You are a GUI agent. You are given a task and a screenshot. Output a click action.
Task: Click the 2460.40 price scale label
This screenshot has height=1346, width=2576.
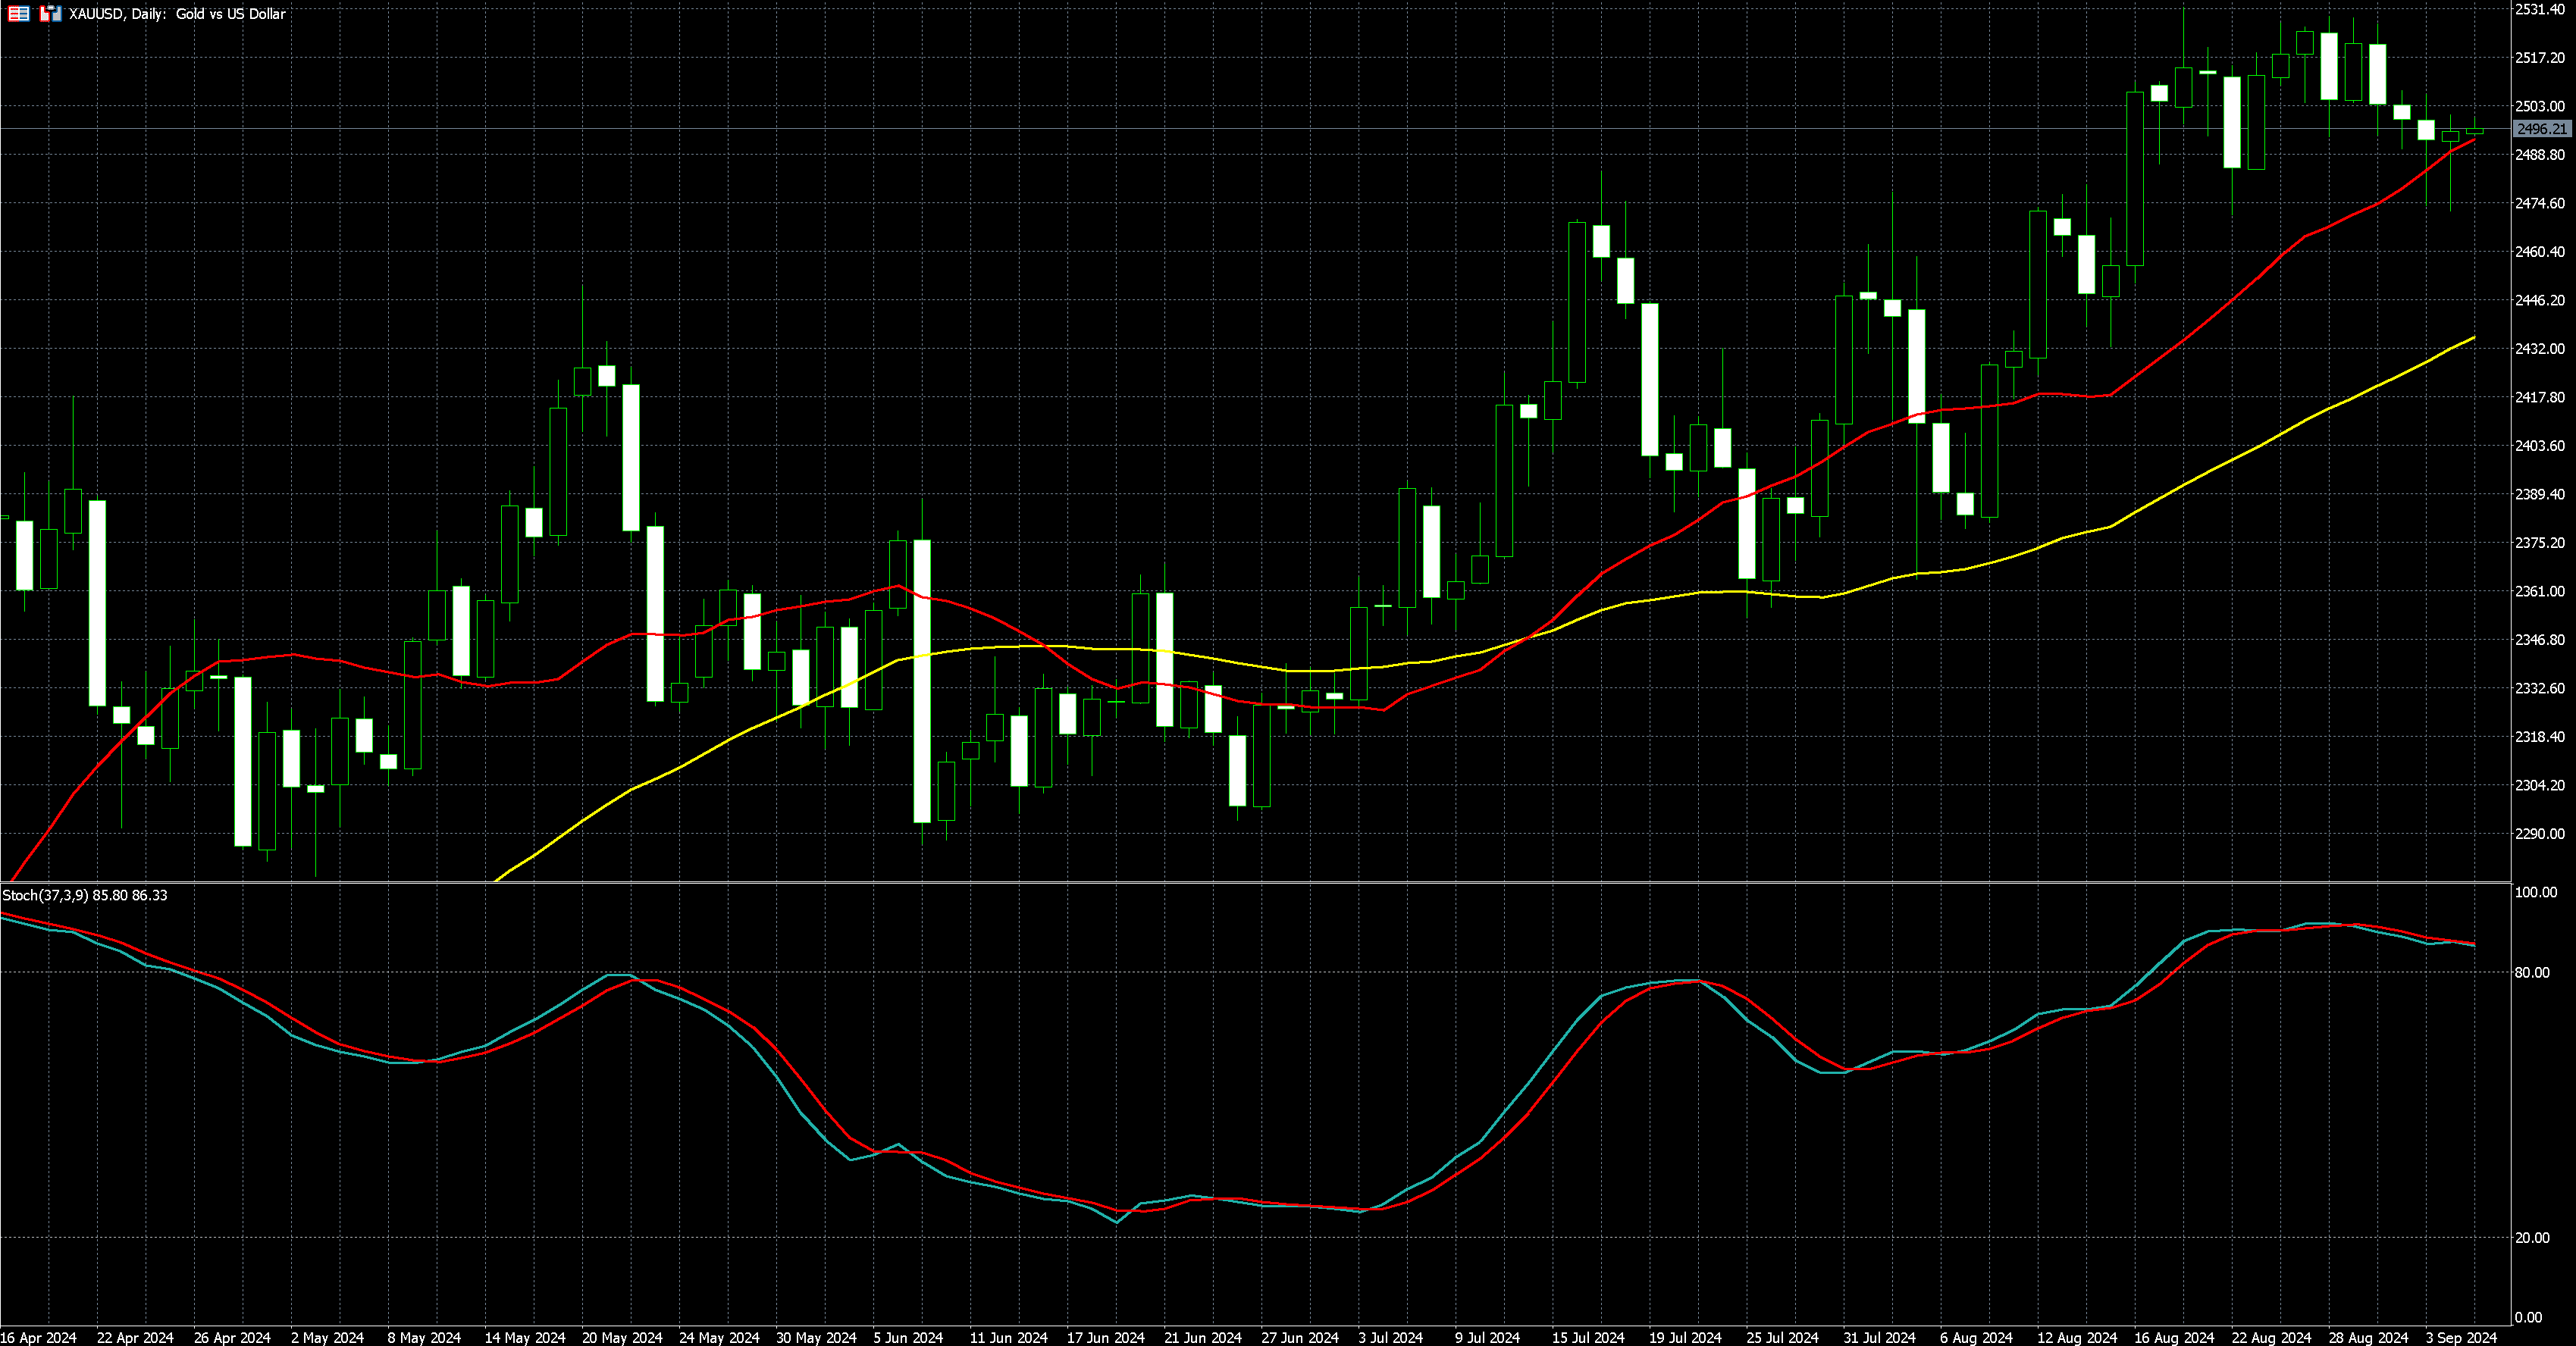[2539, 251]
